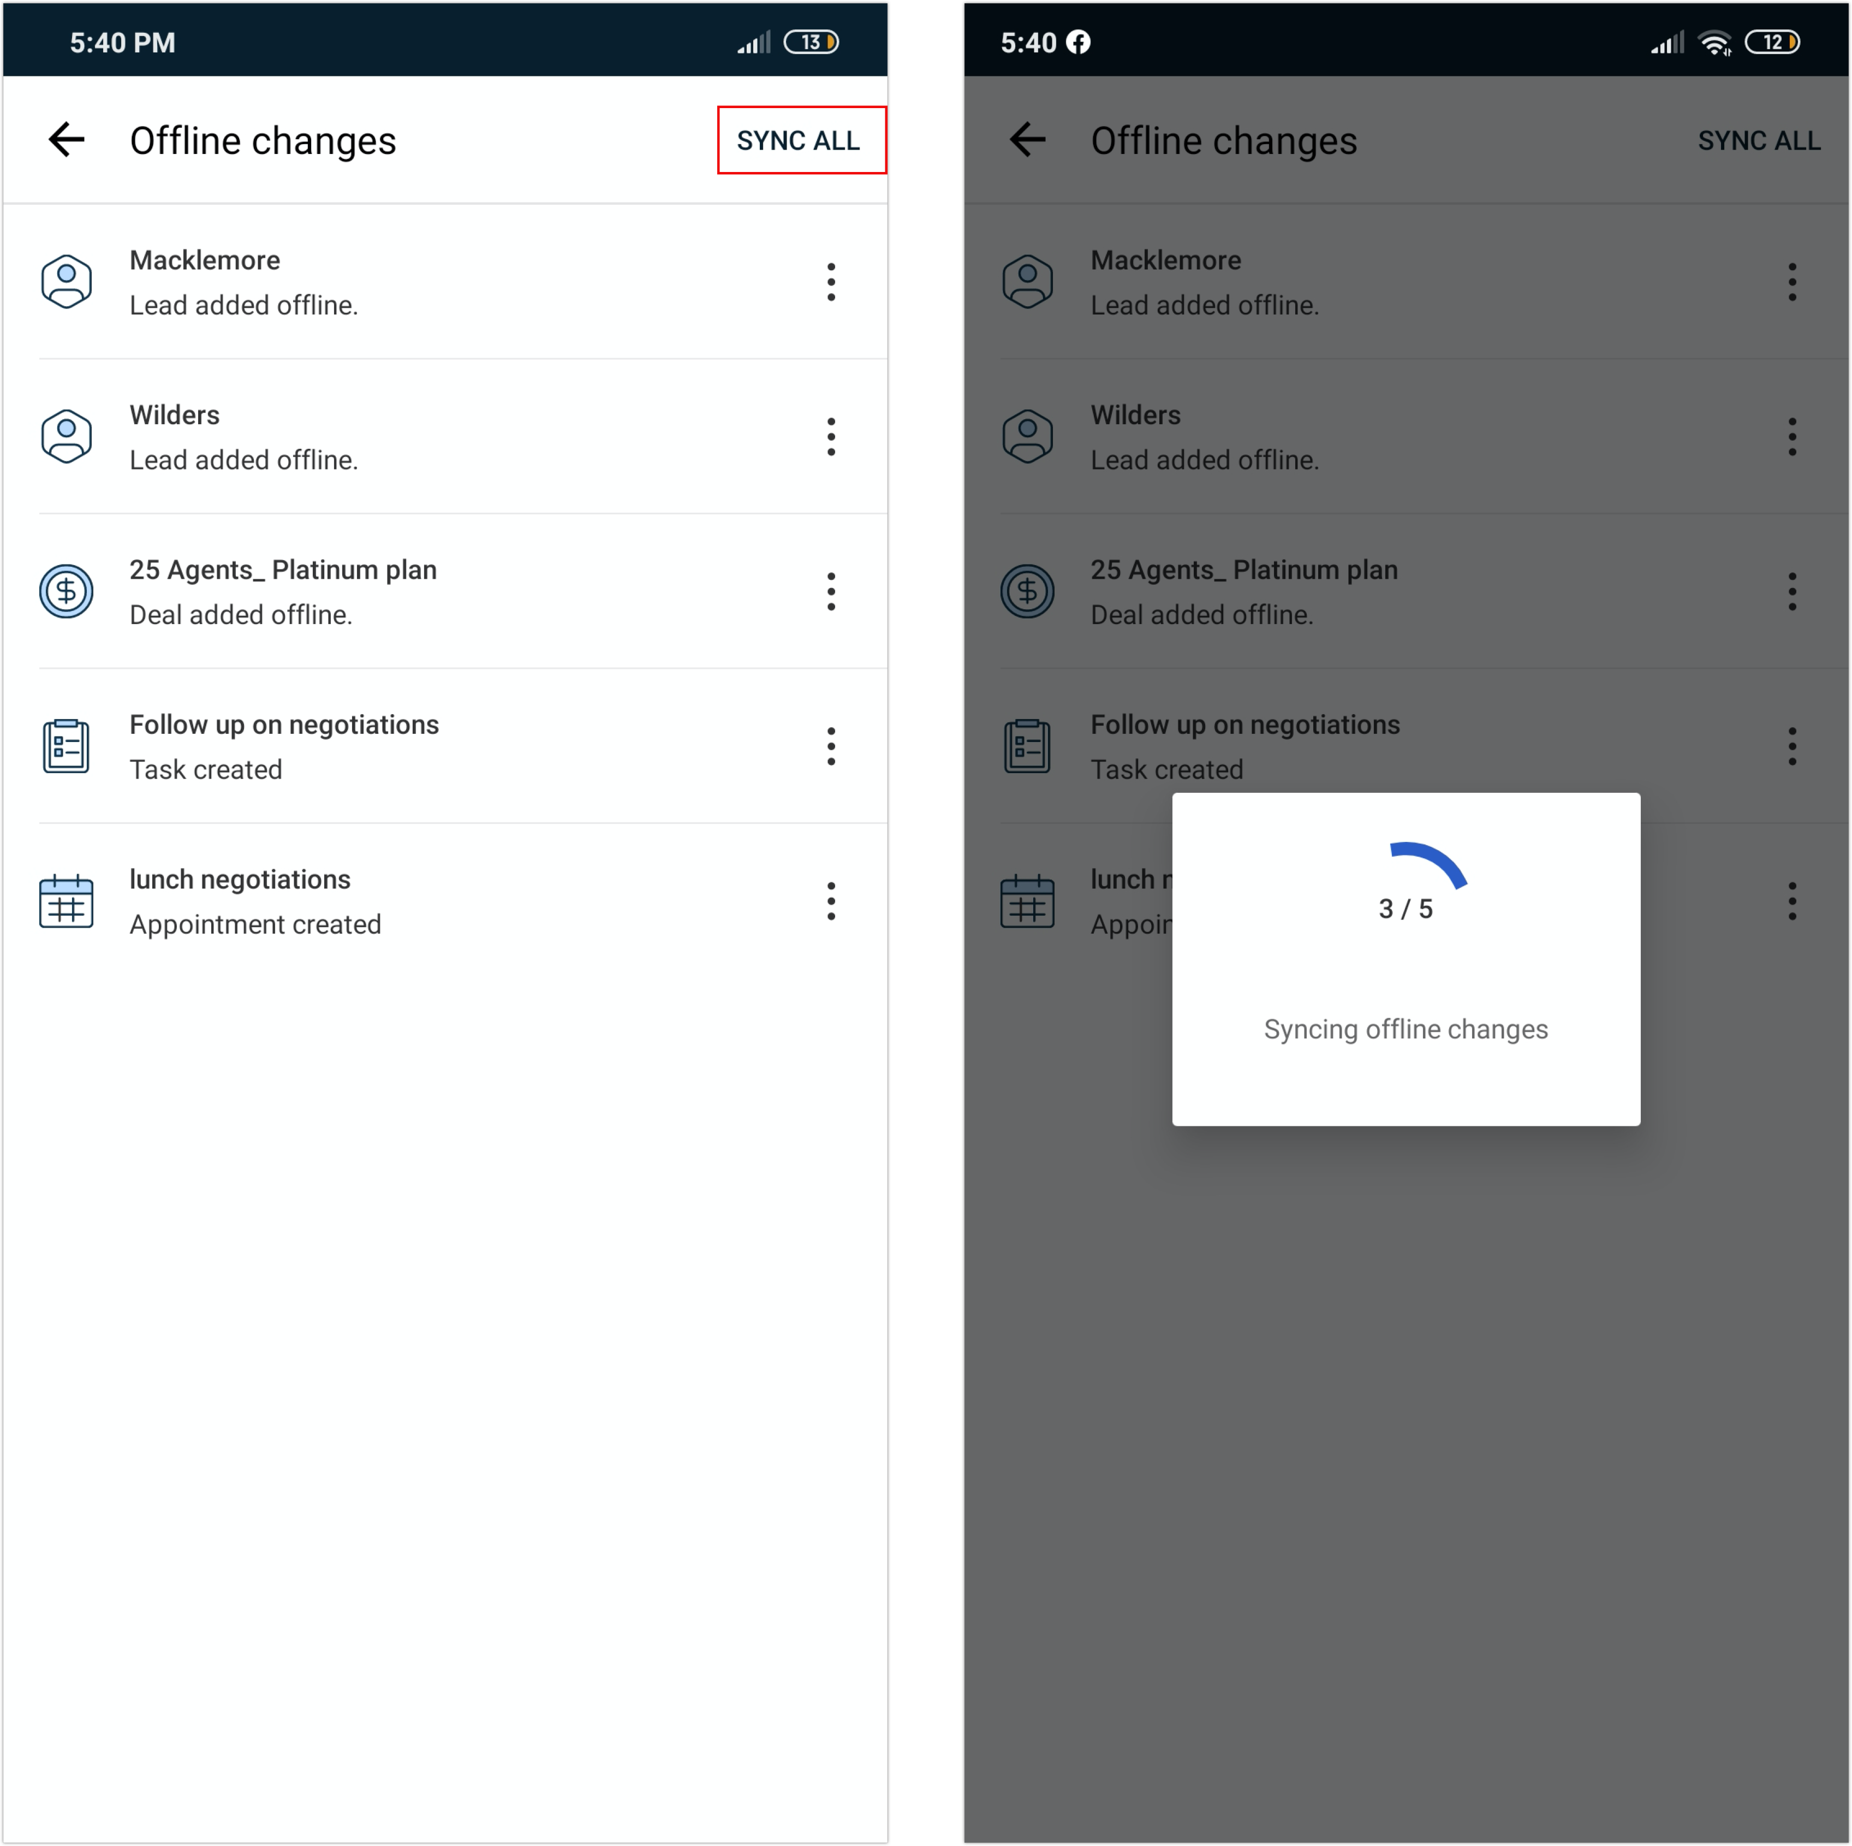Open the lunch negotiations overflow menu, left screen
The image size is (1852, 1846).
pyautogui.click(x=831, y=901)
